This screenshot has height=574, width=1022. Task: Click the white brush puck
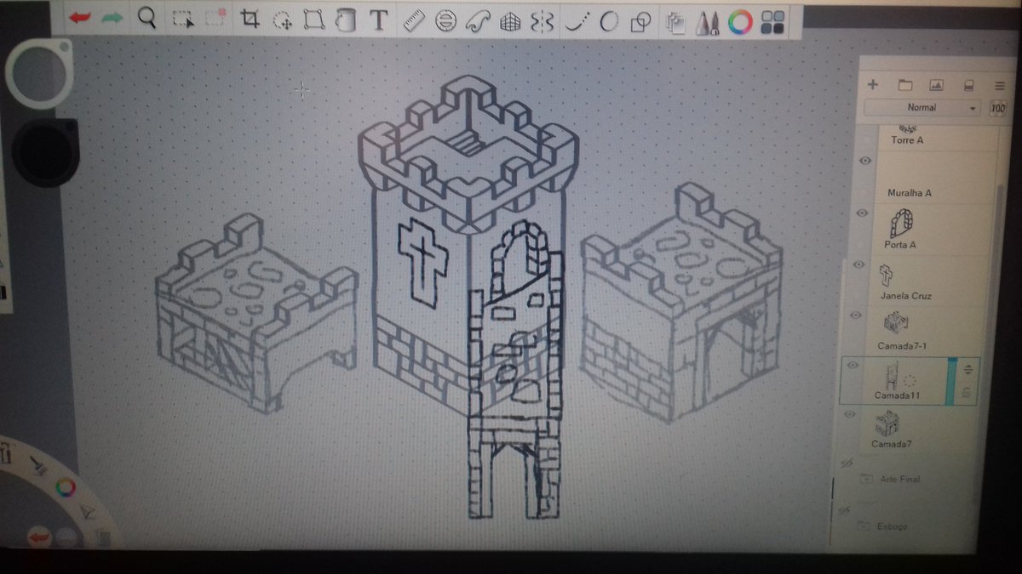[39, 73]
